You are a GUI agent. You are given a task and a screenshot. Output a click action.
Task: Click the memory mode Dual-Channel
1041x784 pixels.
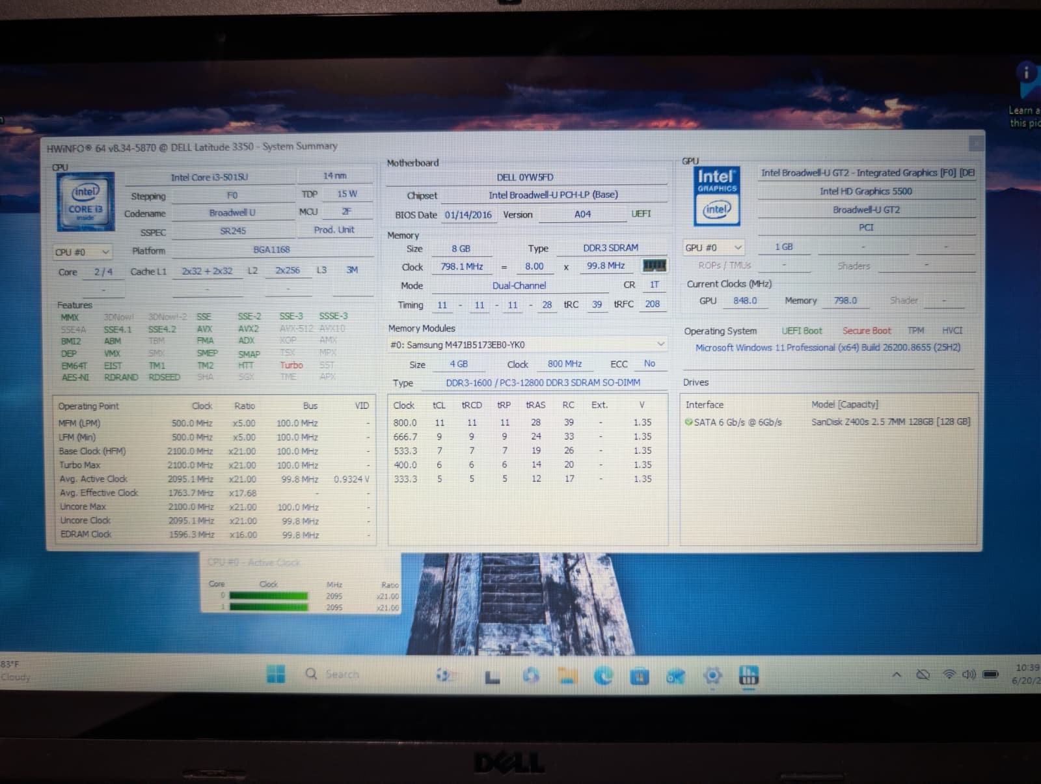tap(519, 285)
